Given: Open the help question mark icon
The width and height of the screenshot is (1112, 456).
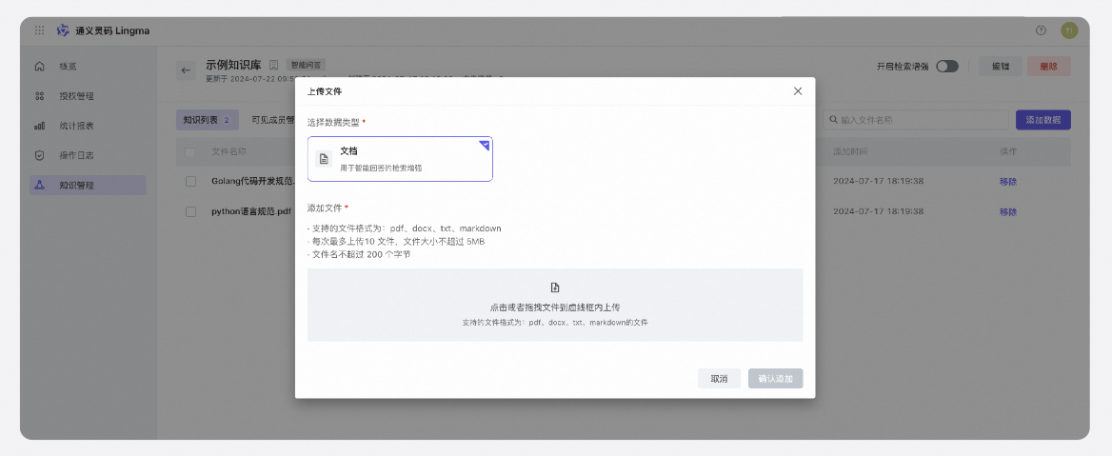Looking at the screenshot, I should tap(1042, 30).
